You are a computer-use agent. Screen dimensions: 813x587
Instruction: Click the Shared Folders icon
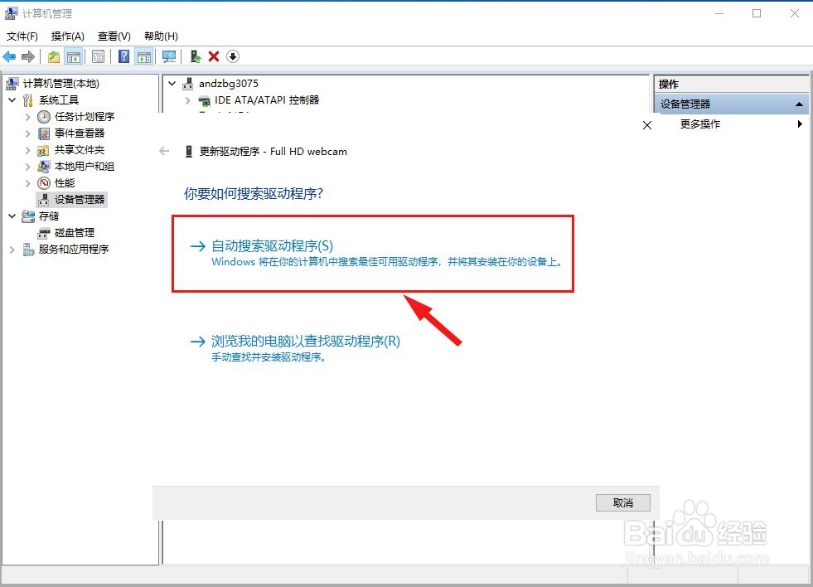tap(44, 150)
